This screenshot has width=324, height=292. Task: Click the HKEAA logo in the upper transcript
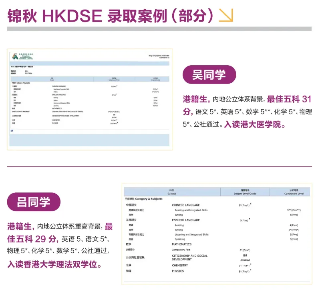click(22, 56)
